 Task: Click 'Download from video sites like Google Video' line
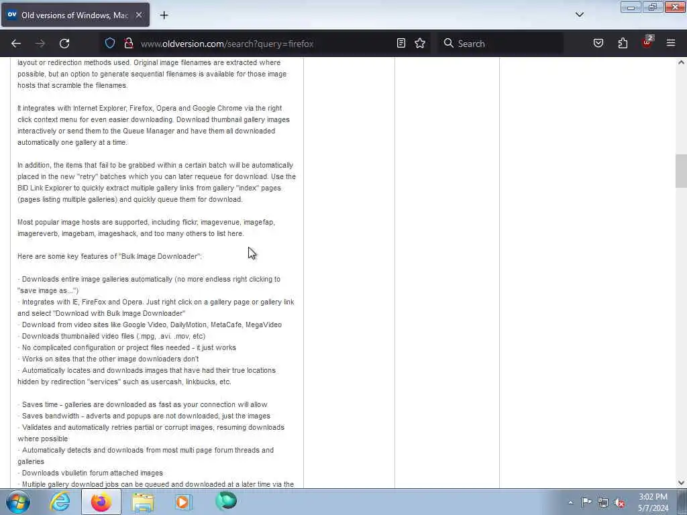(x=150, y=325)
